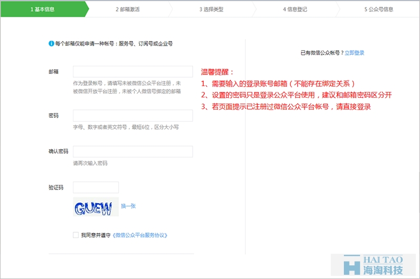Focus the 邮箱 input field
This screenshot has width=420, height=279.
pos(133,71)
